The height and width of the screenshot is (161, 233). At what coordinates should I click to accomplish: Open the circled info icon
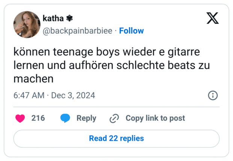(213, 95)
